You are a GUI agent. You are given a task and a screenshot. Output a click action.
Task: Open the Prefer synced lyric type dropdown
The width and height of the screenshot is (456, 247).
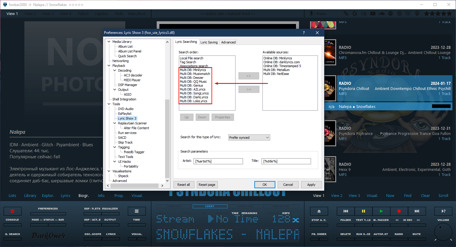(249, 138)
